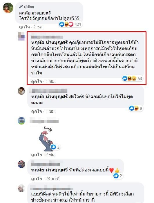Open reactions showing 9 on second reply
The image size is (154, 203).
click(x=136, y=108)
